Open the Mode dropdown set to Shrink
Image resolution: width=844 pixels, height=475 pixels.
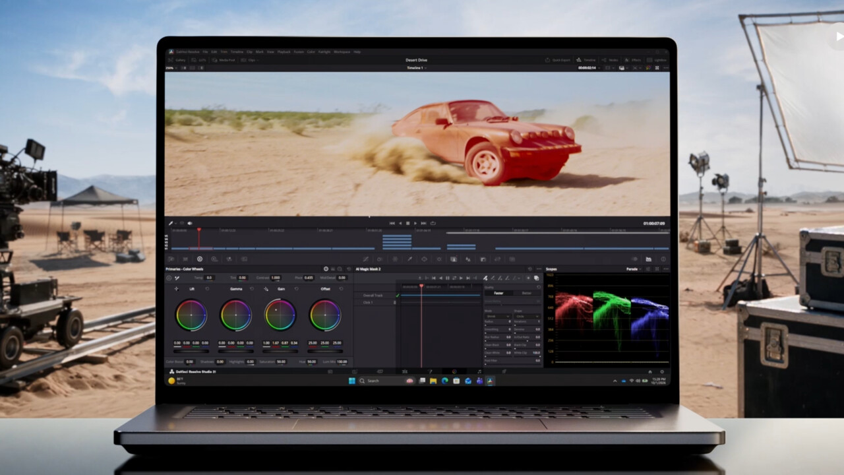coord(498,317)
